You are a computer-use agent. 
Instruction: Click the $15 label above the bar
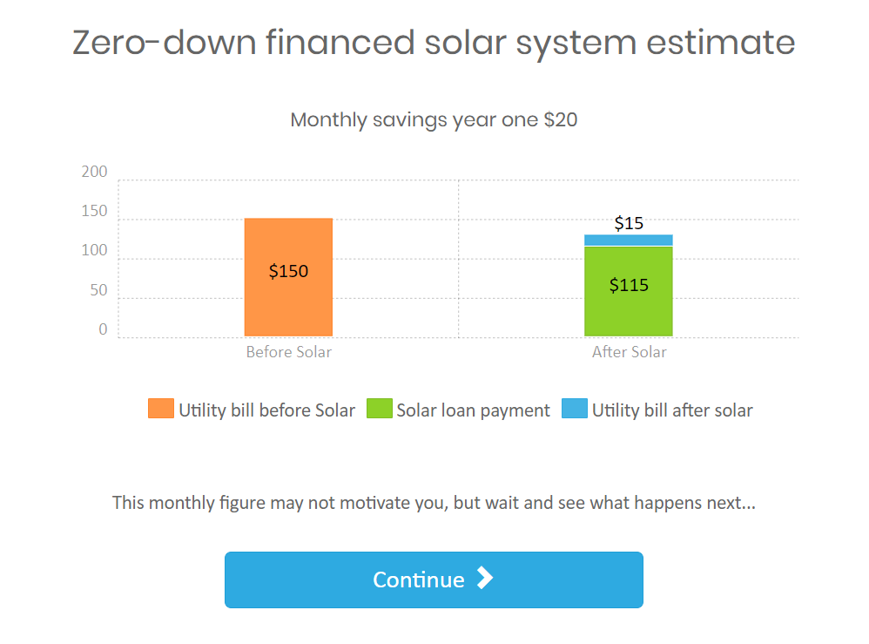(629, 223)
